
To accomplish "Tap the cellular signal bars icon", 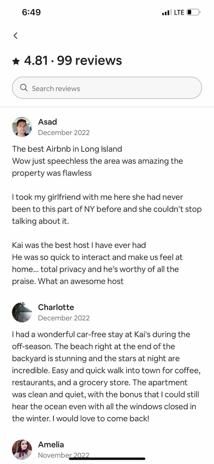I will pos(167,13).
